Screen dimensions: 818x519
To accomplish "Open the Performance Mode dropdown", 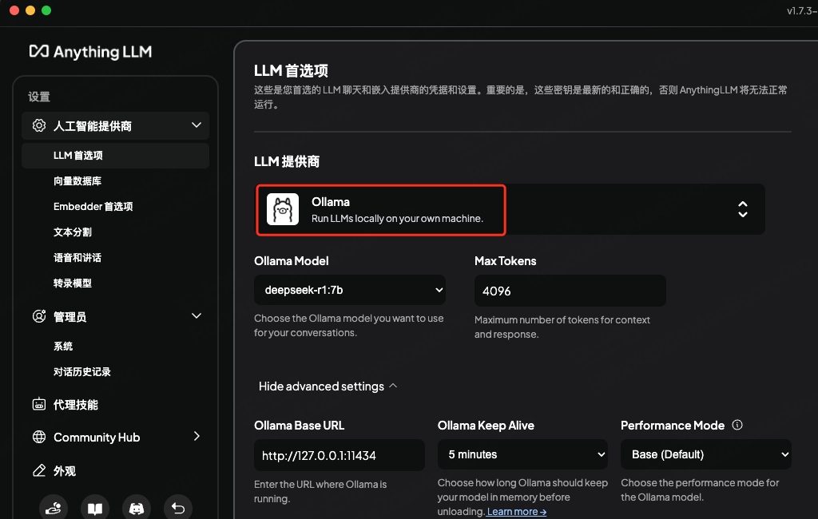I will pos(706,454).
